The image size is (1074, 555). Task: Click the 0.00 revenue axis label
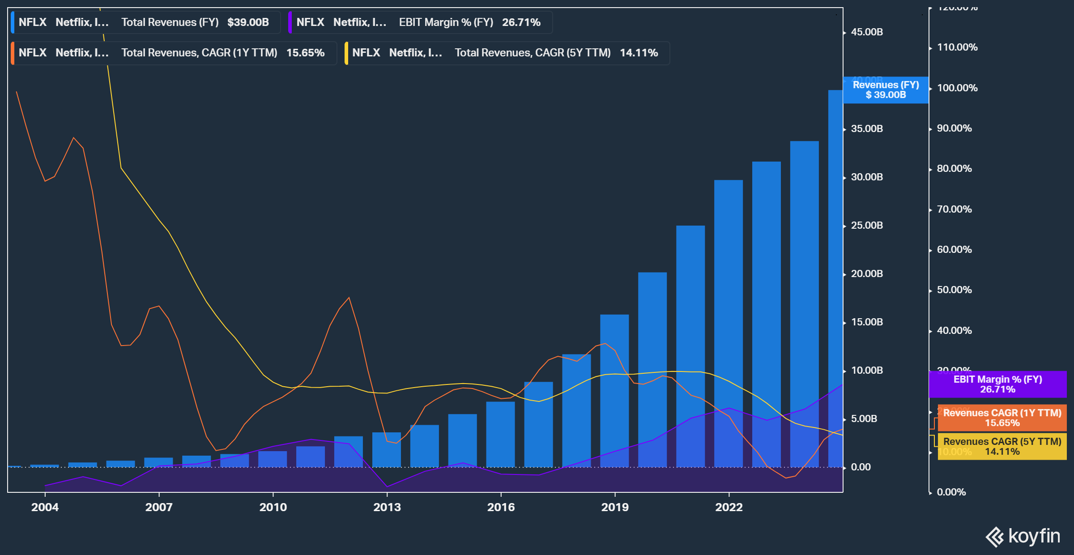tap(861, 467)
